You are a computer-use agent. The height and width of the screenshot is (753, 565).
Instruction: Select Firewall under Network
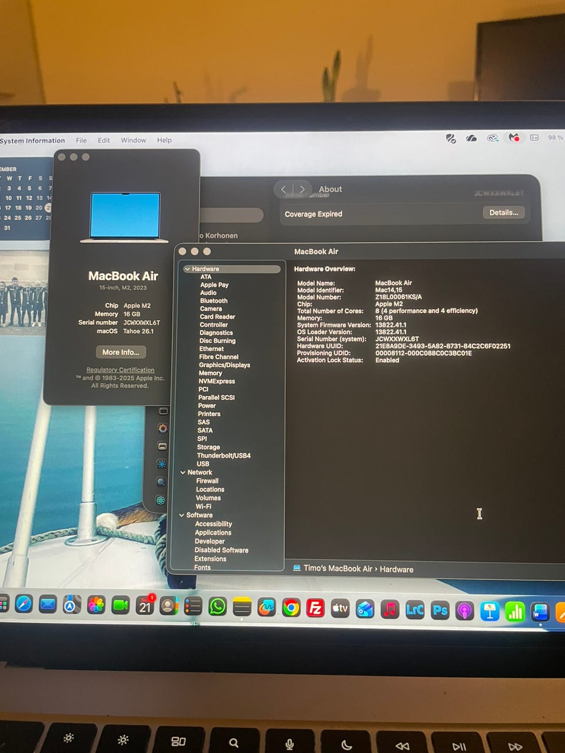point(207,481)
